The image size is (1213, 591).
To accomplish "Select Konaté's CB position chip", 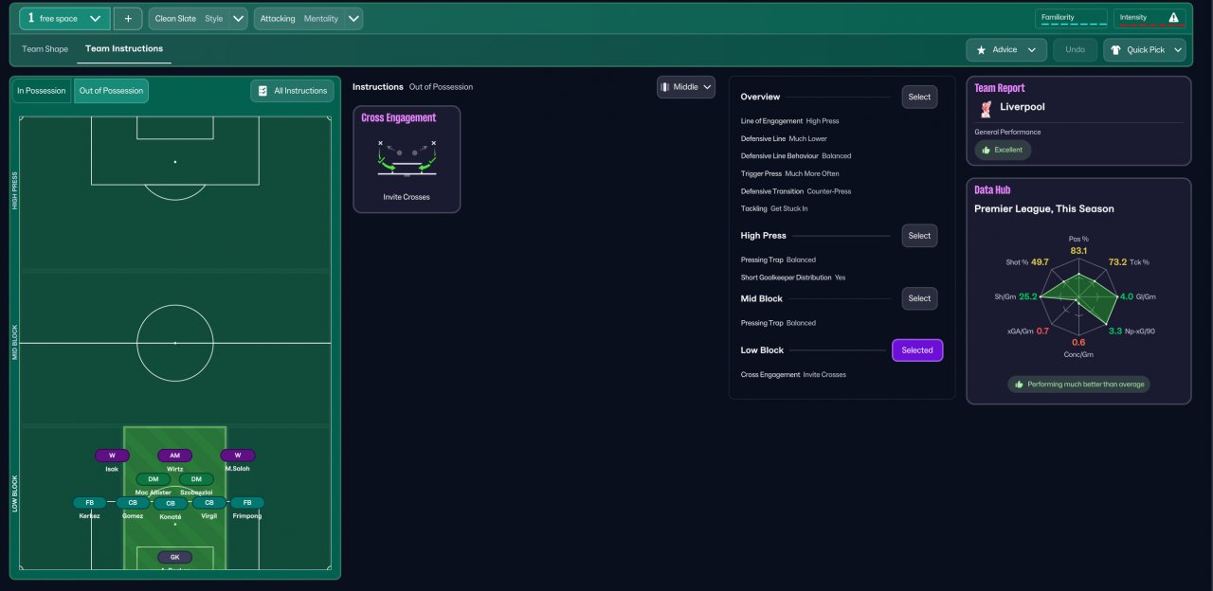I will [171, 504].
